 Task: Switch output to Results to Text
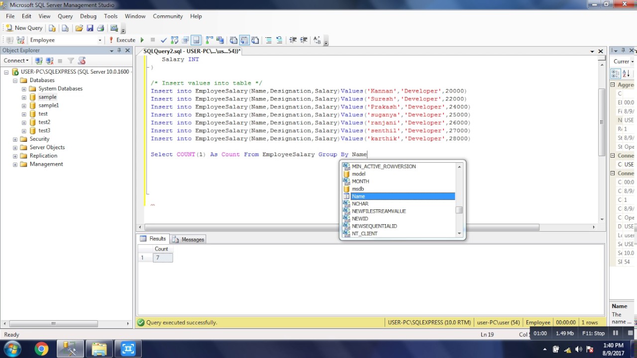tap(233, 40)
